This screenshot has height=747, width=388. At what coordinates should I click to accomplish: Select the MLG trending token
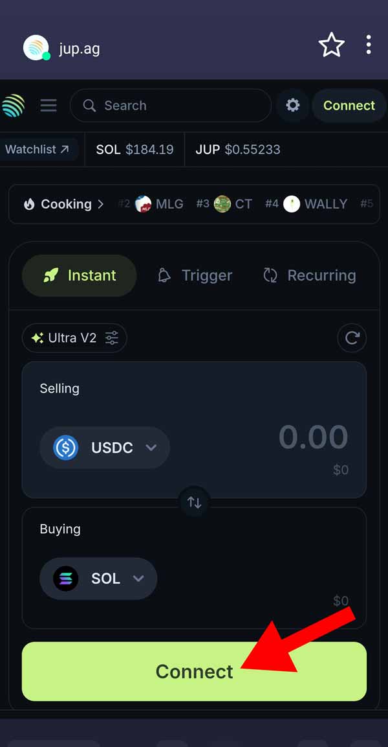(159, 204)
